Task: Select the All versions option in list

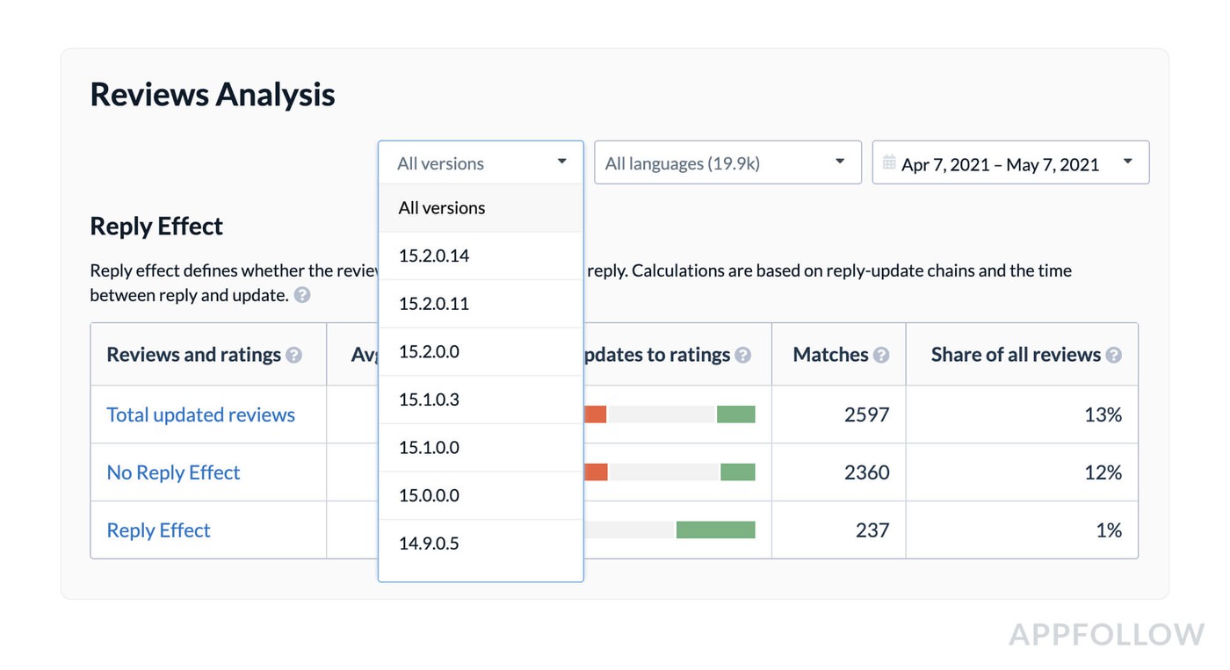Action: [442, 208]
